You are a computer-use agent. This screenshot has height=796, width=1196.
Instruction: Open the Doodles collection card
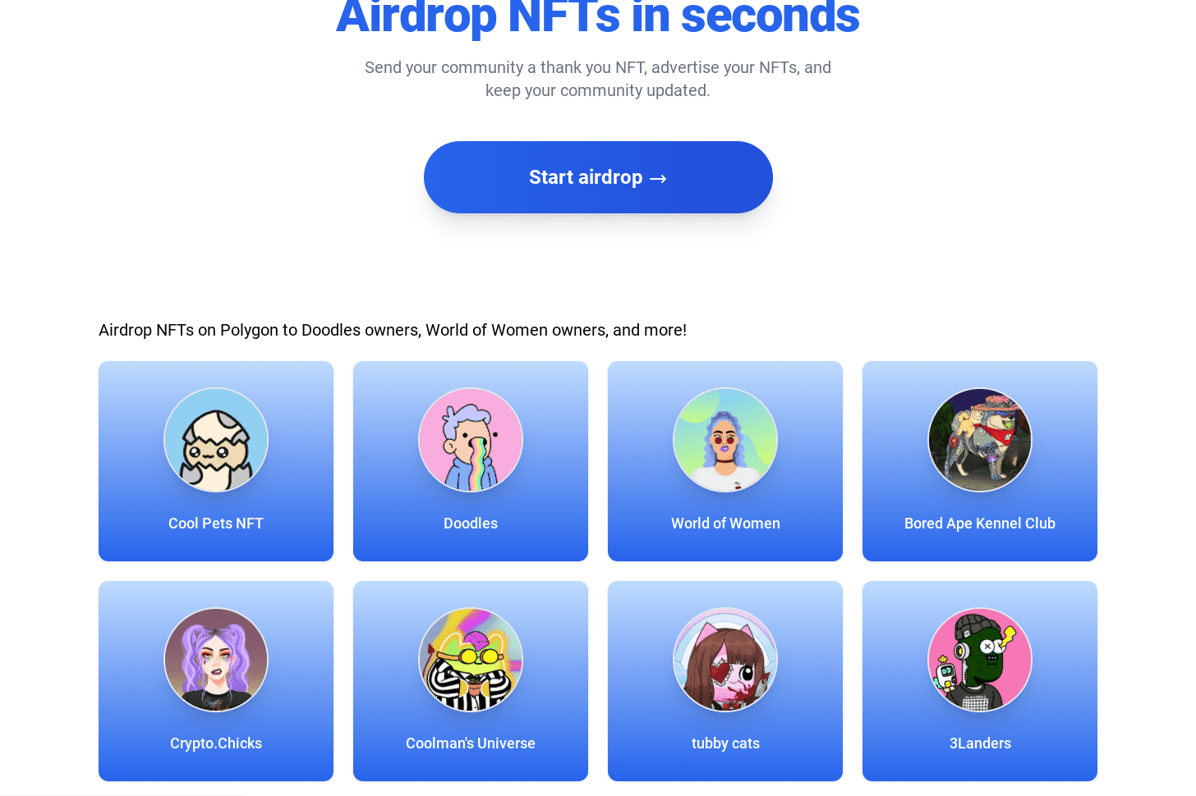pos(470,461)
